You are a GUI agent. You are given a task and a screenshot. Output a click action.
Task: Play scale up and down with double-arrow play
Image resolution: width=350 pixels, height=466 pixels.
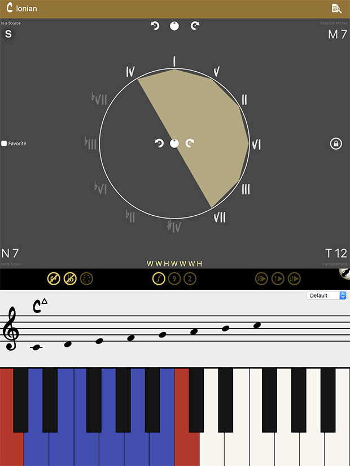pos(294,279)
